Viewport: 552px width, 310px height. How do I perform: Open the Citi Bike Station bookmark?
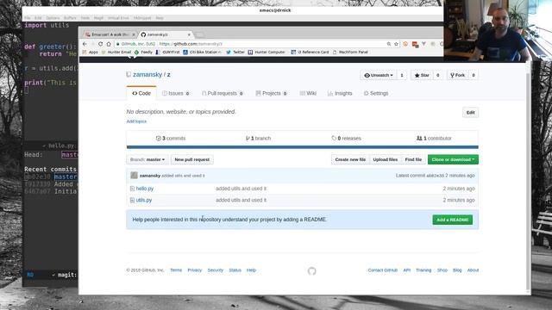[203, 52]
